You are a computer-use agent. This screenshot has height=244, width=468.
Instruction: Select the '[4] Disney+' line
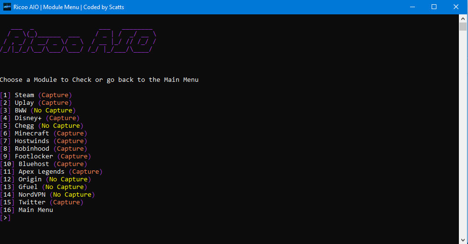tap(40, 118)
